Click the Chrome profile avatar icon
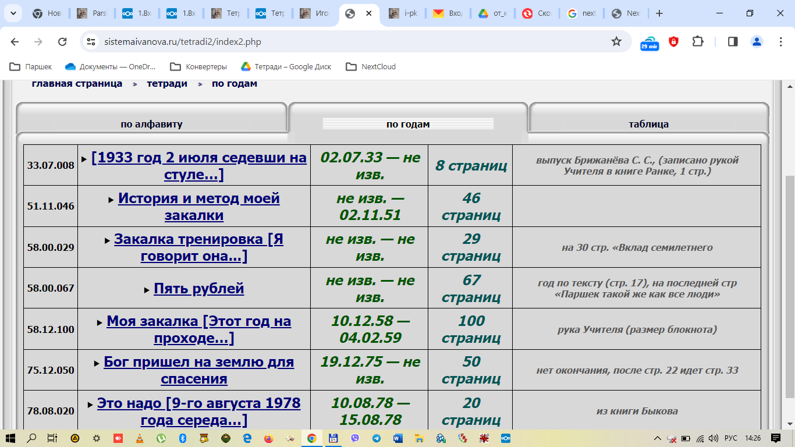Screen dimensions: 795x447 [x=757, y=41]
